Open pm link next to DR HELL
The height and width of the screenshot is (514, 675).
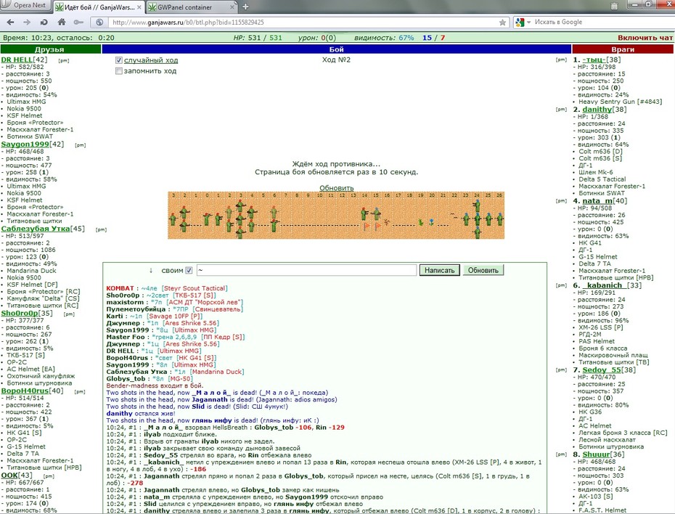(x=64, y=61)
